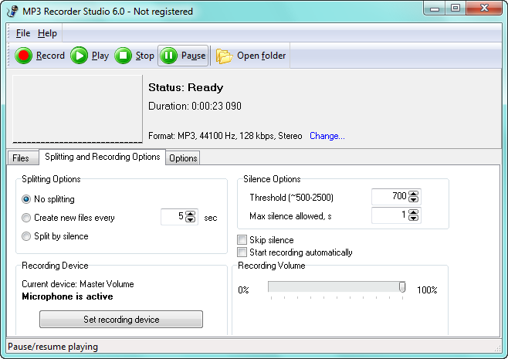508x359 pixels.
Task: Click the Open folder icon
Action: (224, 56)
